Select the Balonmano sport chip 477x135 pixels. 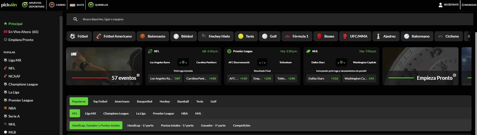pos(417,36)
